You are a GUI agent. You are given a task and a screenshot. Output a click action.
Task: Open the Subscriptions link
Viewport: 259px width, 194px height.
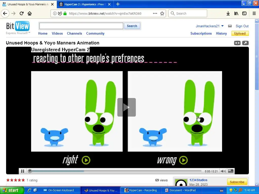pos(201,34)
